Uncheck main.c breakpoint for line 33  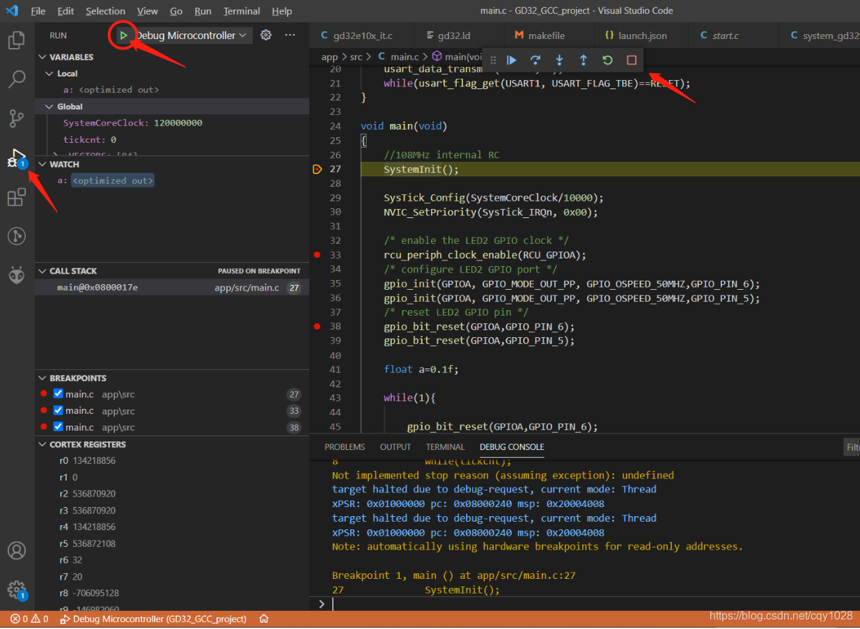(x=58, y=410)
